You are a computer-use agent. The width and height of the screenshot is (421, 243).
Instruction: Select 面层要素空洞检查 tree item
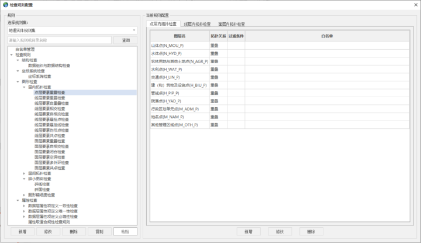50,157
